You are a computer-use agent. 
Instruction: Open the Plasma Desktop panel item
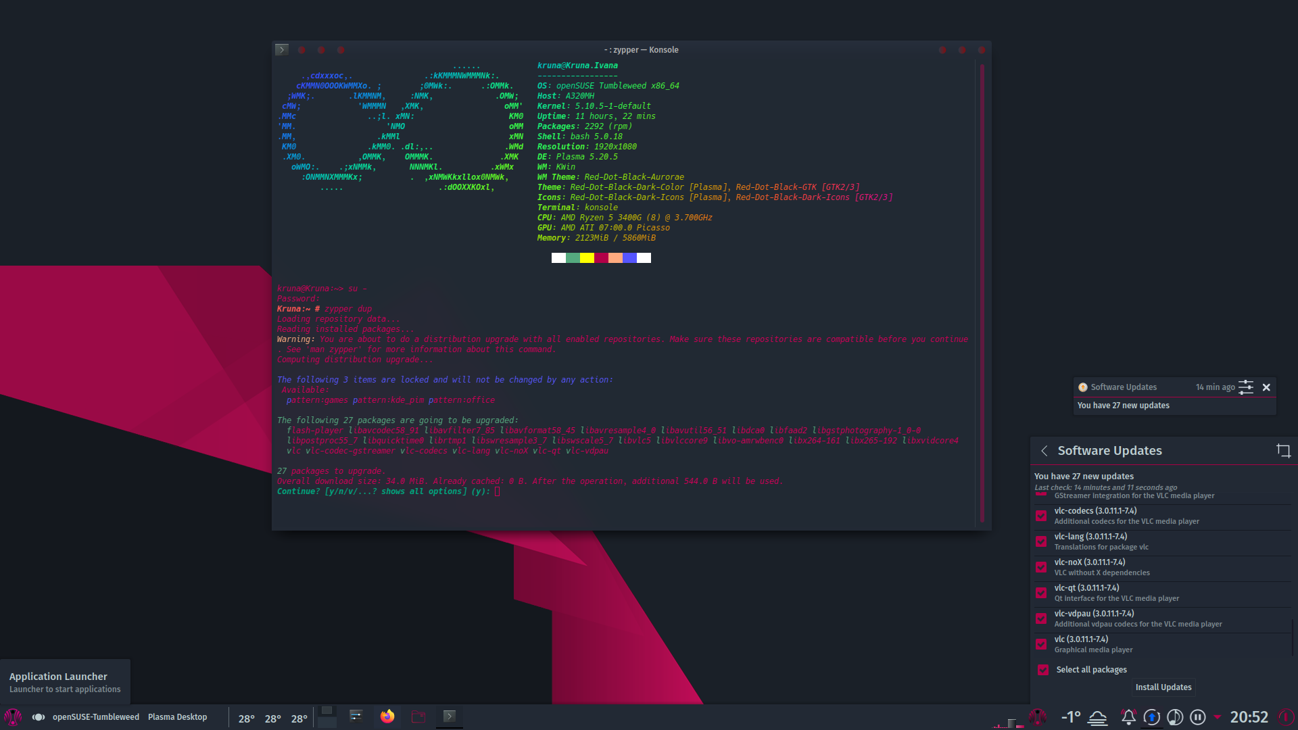tap(178, 717)
